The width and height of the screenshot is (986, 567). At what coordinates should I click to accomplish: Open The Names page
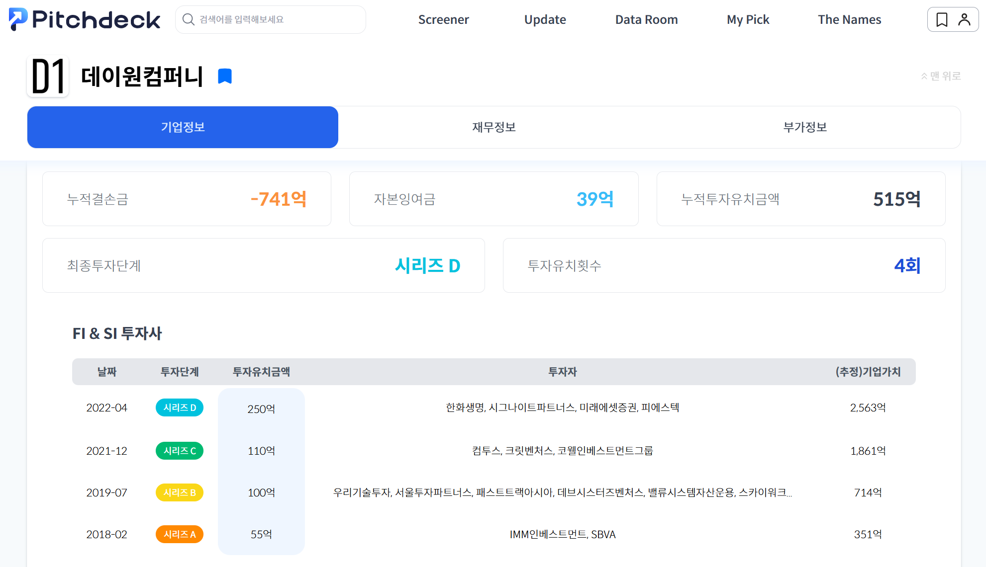[849, 19]
